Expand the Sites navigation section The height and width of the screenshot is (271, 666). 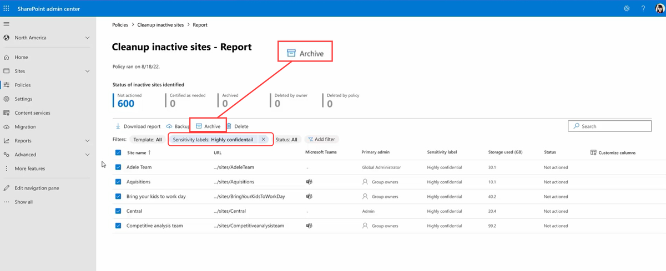pyautogui.click(x=87, y=71)
